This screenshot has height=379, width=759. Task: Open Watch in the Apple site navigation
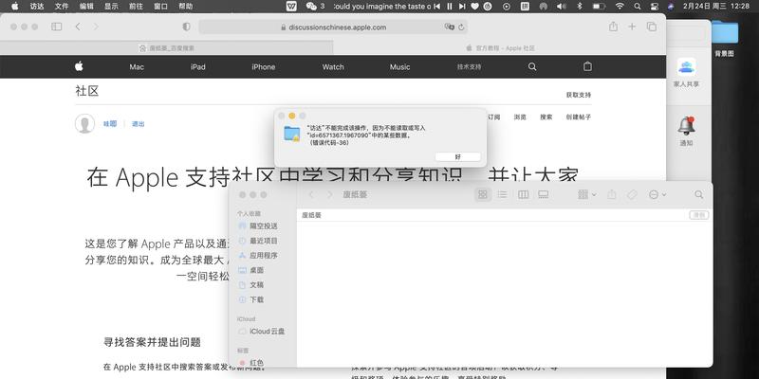333,67
